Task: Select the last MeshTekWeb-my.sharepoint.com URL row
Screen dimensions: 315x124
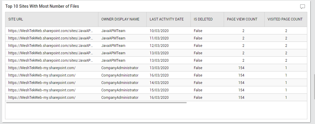Action: [42, 98]
